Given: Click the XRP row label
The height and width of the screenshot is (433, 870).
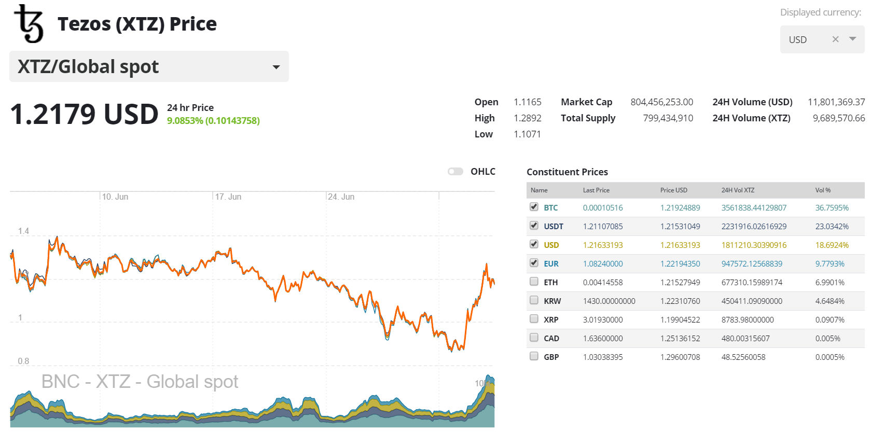Looking at the screenshot, I should (x=551, y=320).
